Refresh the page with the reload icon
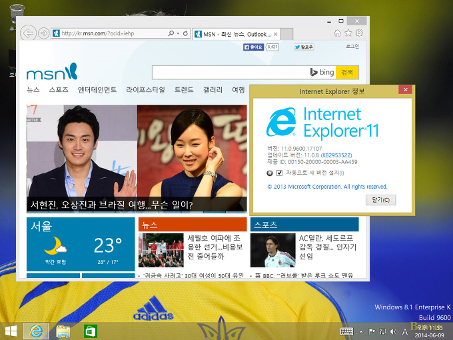 185,33
